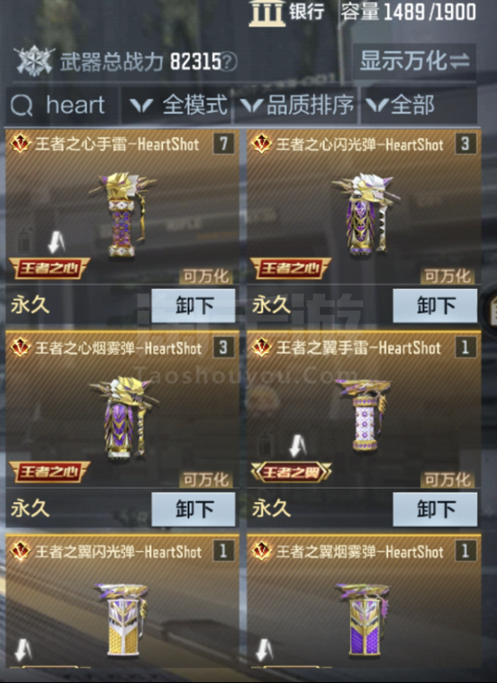497x683 pixels.
Task: Click the down arrow on 王者之心手雷 card
Action: 57,243
